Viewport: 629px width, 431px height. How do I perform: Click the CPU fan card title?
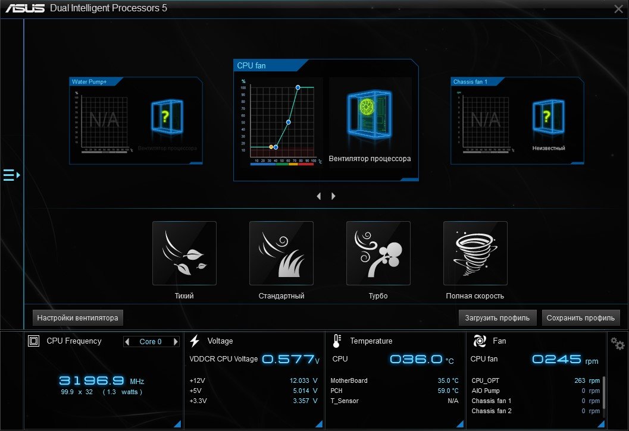[252, 66]
